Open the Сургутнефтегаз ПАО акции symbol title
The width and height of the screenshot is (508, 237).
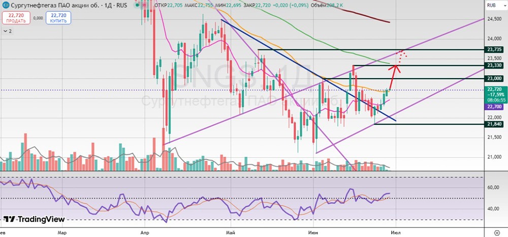(69, 5)
